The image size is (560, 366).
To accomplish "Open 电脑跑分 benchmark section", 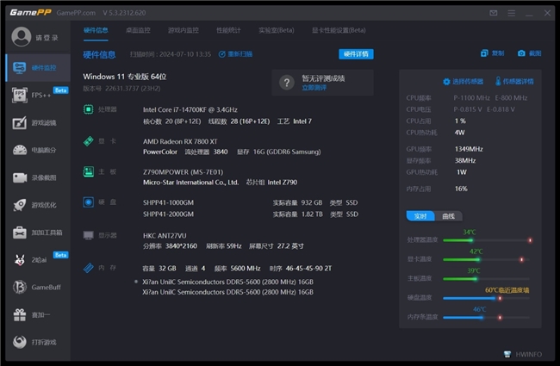I will pos(38,151).
